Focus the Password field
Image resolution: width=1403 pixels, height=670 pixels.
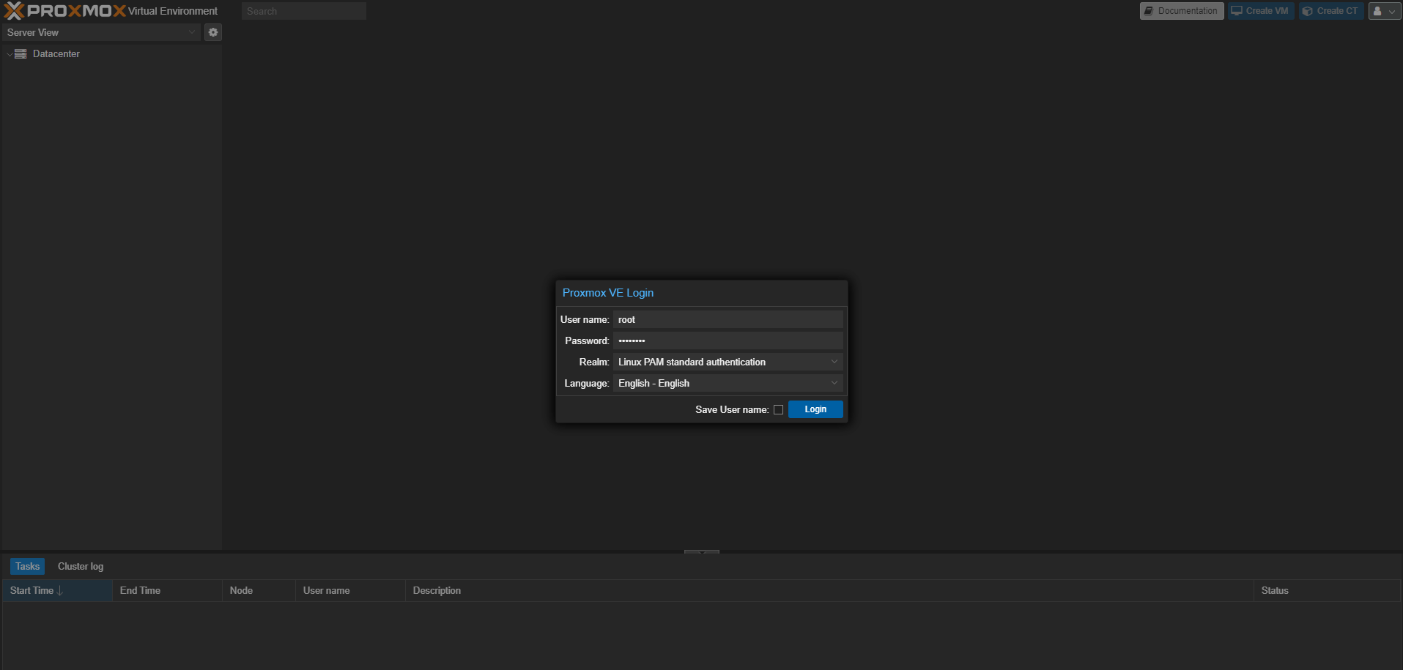click(x=728, y=340)
